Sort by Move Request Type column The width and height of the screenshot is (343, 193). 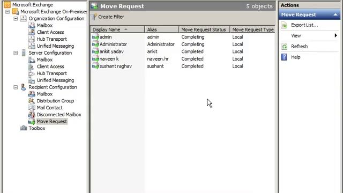pos(252,29)
